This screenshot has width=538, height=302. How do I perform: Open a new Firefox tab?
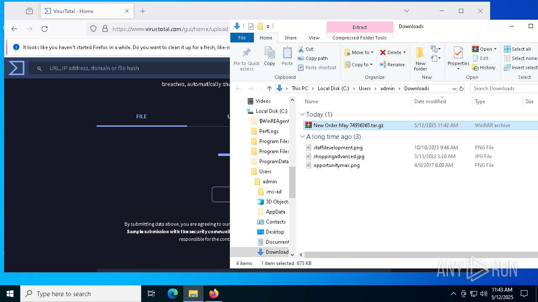click(x=143, y=11)
